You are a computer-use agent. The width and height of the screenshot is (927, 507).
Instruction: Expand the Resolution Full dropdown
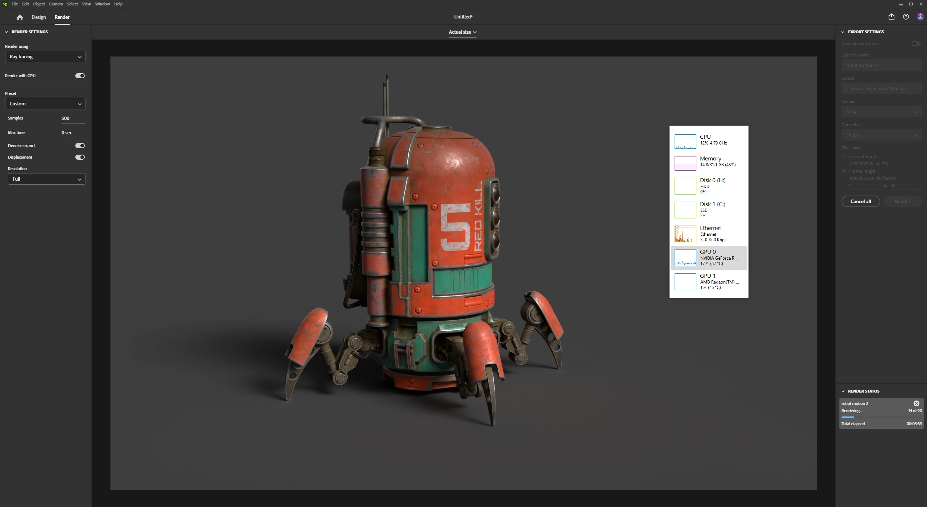tap(47, 179)
